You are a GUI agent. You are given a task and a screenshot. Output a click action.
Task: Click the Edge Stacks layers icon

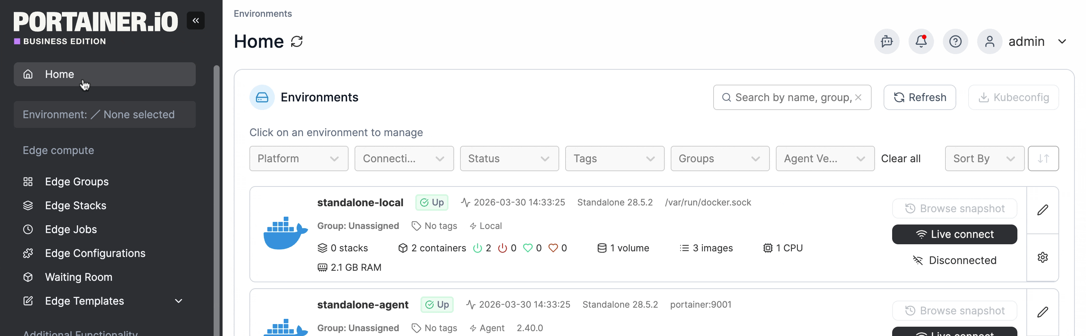[x=28, y=205]
